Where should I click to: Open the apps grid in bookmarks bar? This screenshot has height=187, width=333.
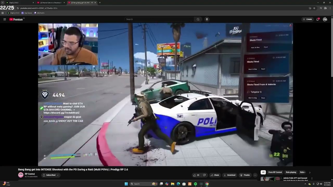pos(3,13)
